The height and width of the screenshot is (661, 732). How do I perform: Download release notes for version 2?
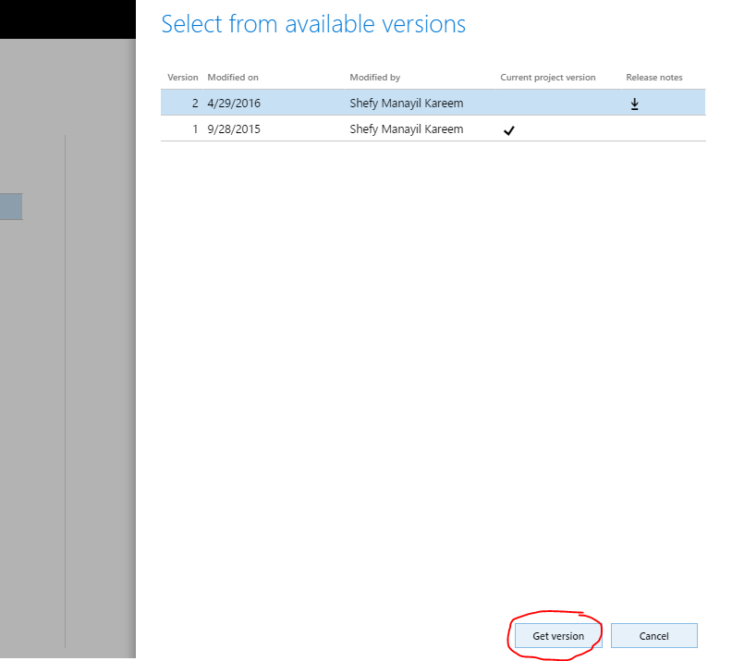click(635, 104)
